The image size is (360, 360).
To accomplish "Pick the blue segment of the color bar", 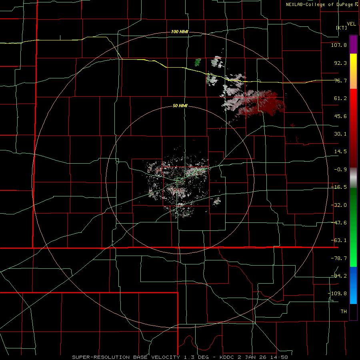I will (x=353, y=285).
